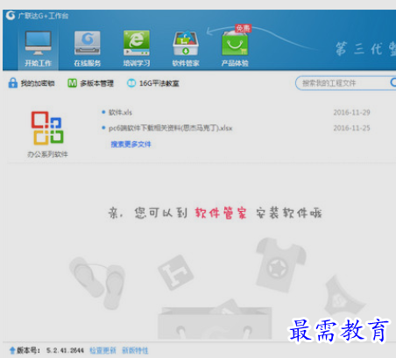Click the version number 5.2.41.2644
Image resolution: width=396 pixels, height=358 pixels.
pyautogui.click(x=65, y=350)
